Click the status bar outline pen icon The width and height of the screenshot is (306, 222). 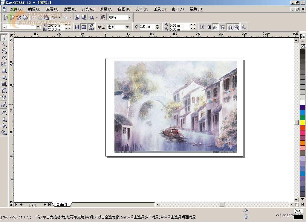pyautogui.click(x=246, y=217)
